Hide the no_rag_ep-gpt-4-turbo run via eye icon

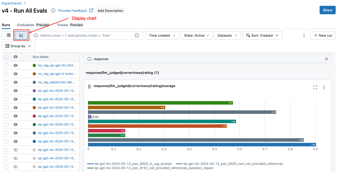(16, 74)
